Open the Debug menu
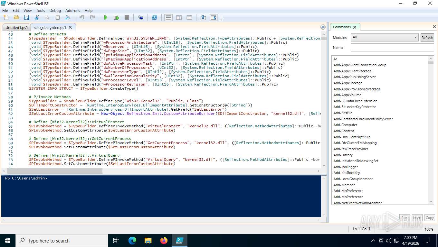The image size is (438, 247). (55, 10)
